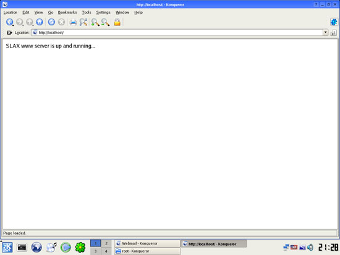This screenshot has height=255, width=340.
Task: Open the Bookmarks menu
Action: 67,12
